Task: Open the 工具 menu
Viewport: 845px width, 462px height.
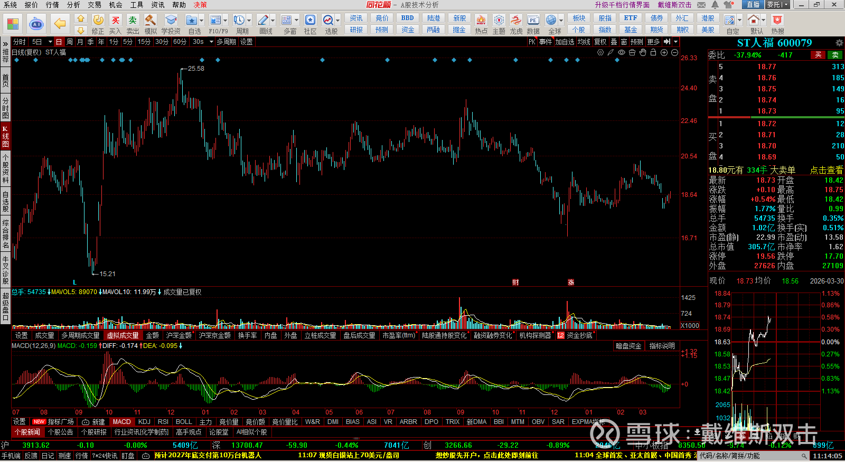Action: (137, 5)
